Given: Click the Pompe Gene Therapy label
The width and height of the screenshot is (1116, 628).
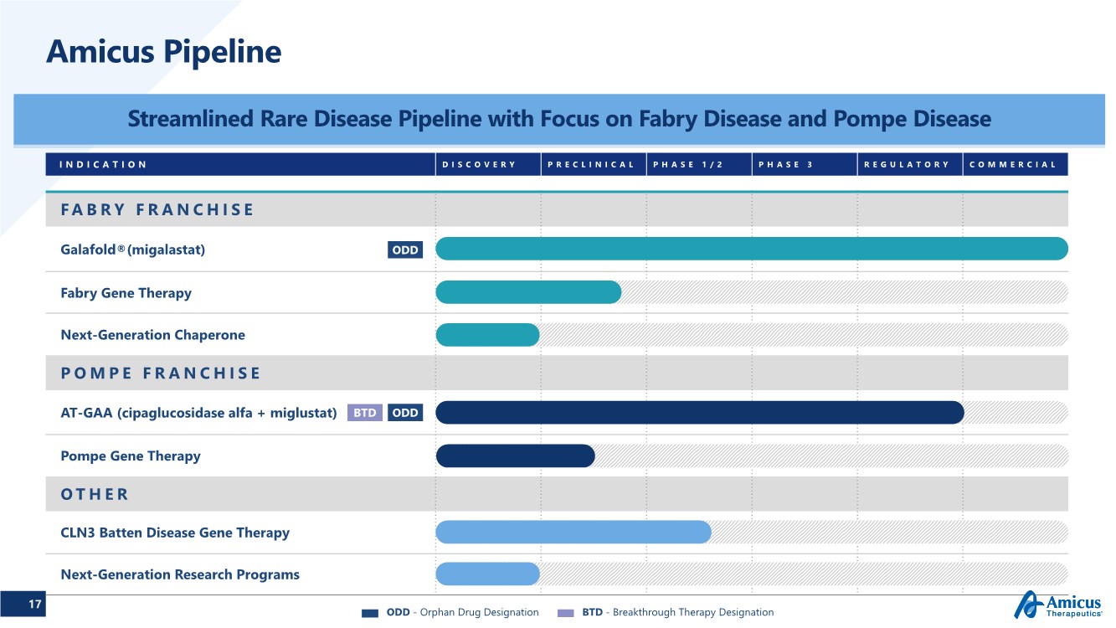Looking at the screenshot, I should (131, 456).
